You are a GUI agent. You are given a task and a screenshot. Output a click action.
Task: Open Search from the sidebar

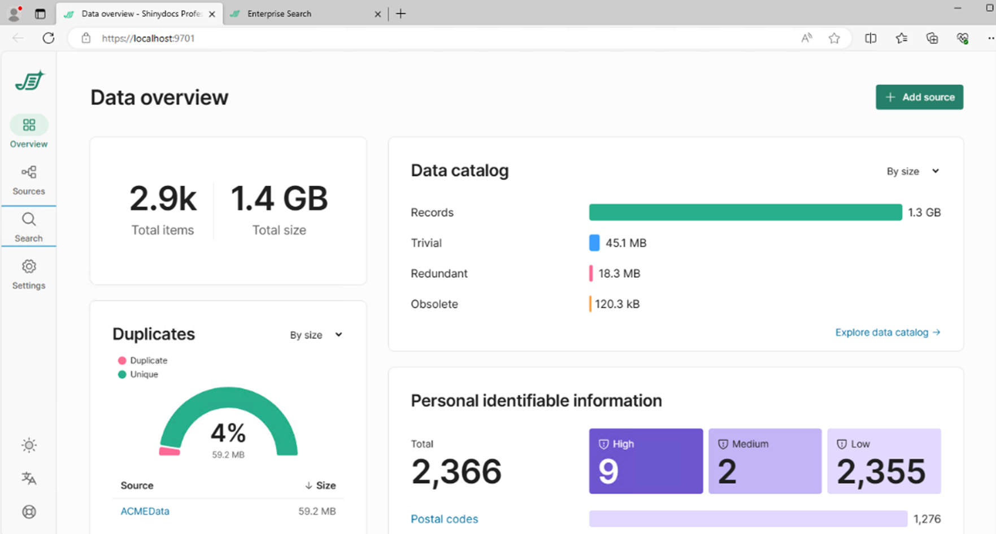click(29, 226)
